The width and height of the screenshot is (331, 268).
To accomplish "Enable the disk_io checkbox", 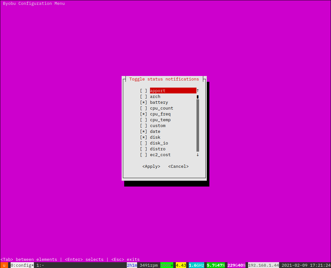I will 144,143.
